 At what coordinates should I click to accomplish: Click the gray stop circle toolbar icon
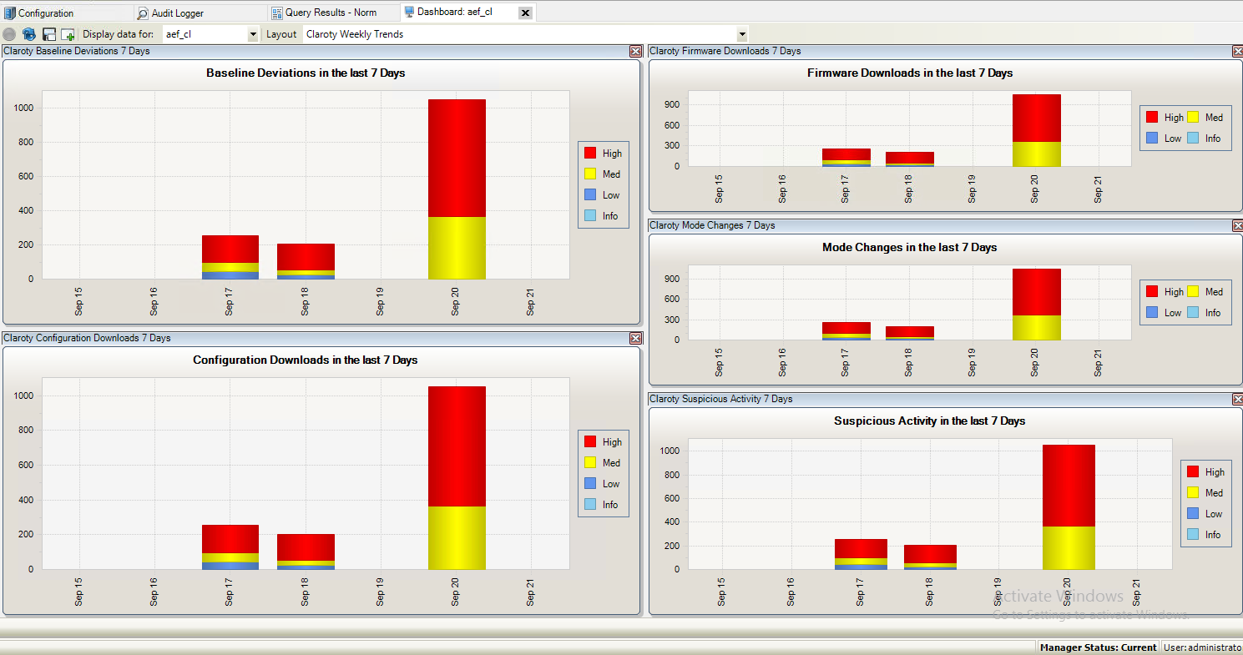[9, 34]
